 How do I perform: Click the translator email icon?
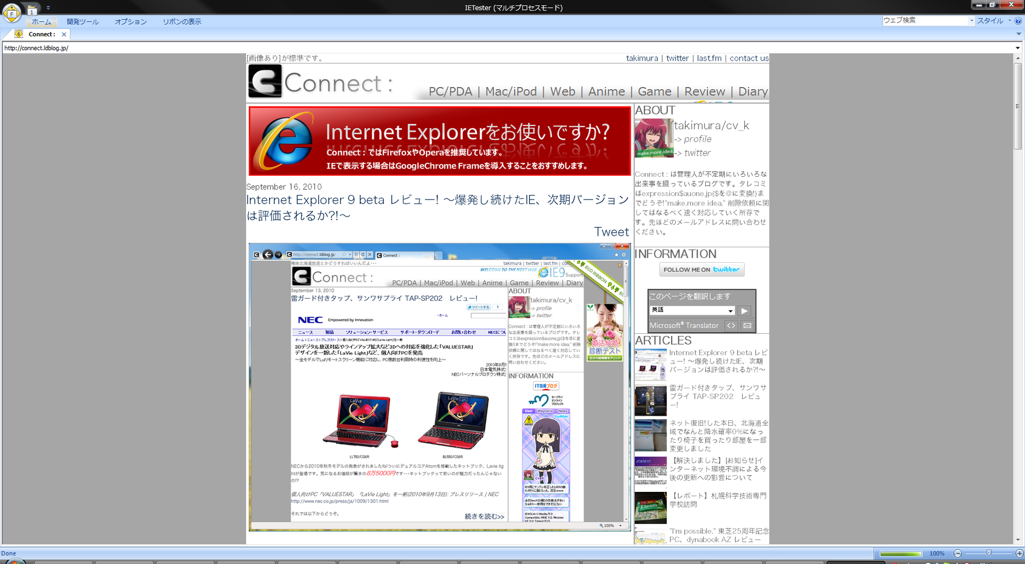click(747, 326)
